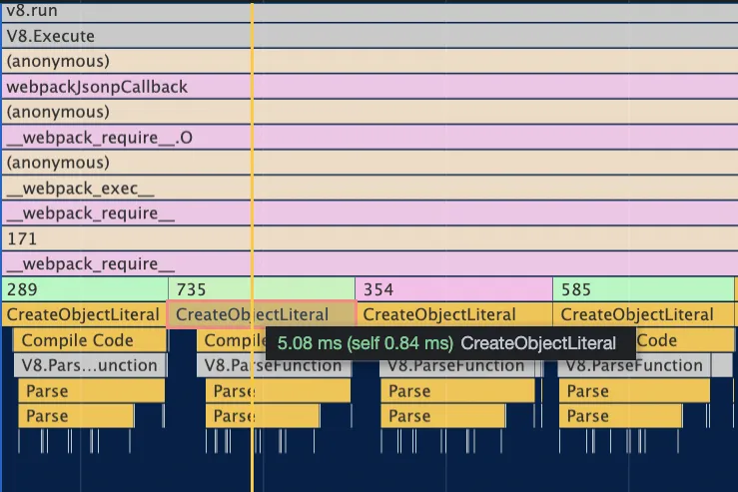Click V8.ParseFunction under block 735

click(x=274, y=366)
